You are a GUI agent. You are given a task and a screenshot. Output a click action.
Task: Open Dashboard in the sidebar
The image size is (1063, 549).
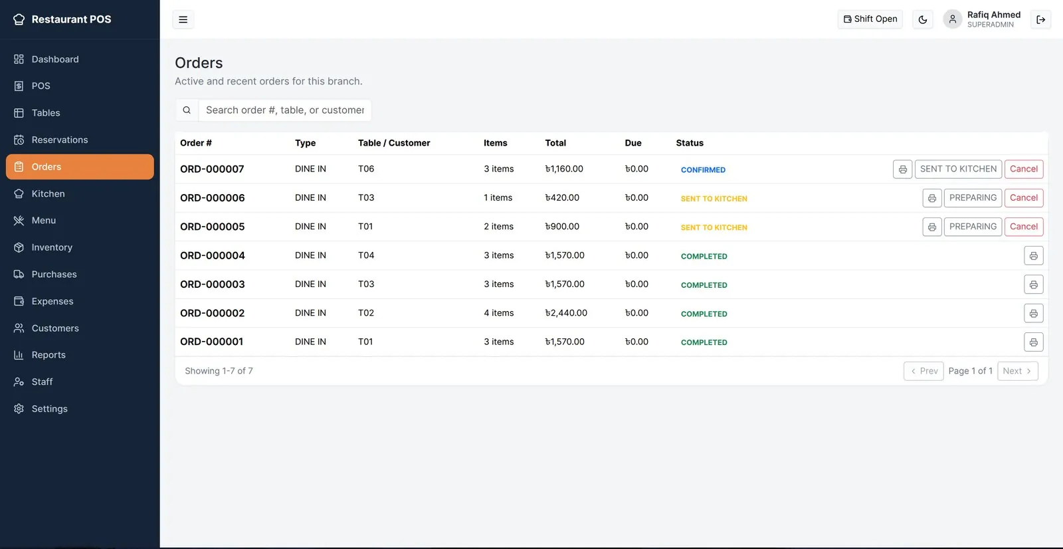point(80,59)
